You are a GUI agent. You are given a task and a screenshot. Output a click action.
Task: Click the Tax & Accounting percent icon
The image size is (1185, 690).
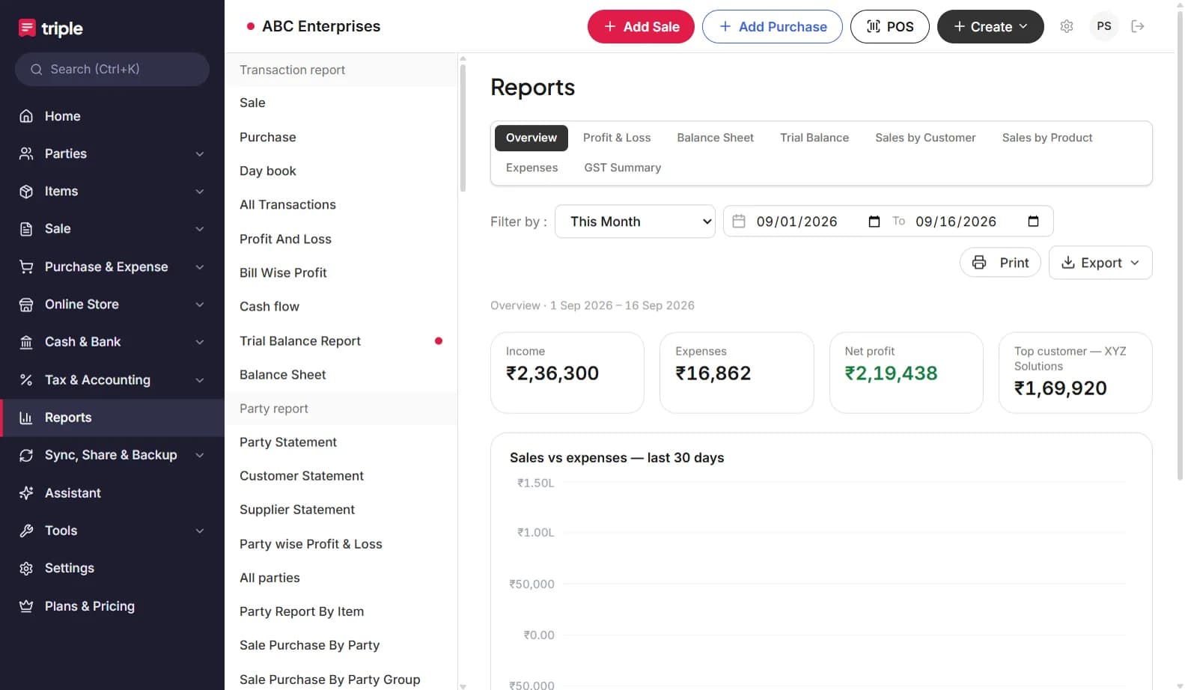click(x=26, y=379)
